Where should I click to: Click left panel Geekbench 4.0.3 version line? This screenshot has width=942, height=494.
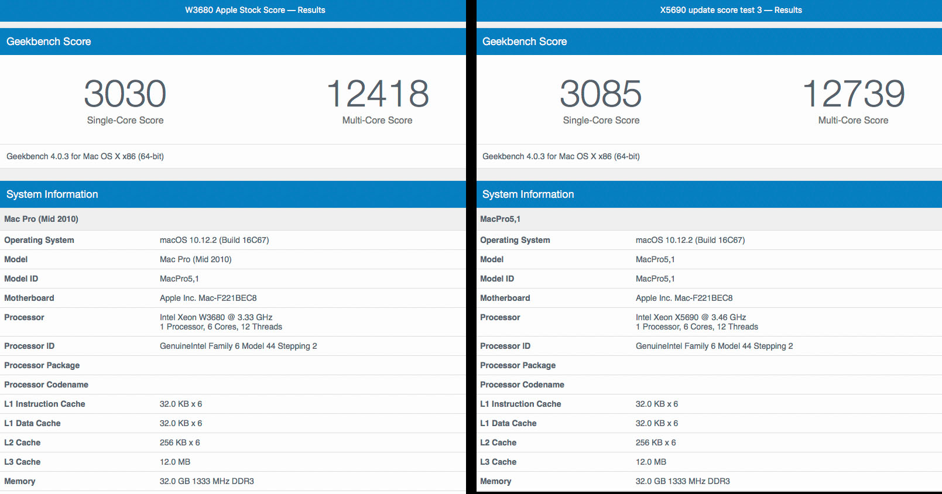[x=85, y=156]
